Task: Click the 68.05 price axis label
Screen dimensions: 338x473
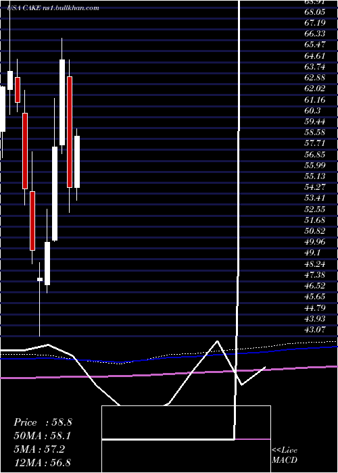Action: [x=315, y=11]
